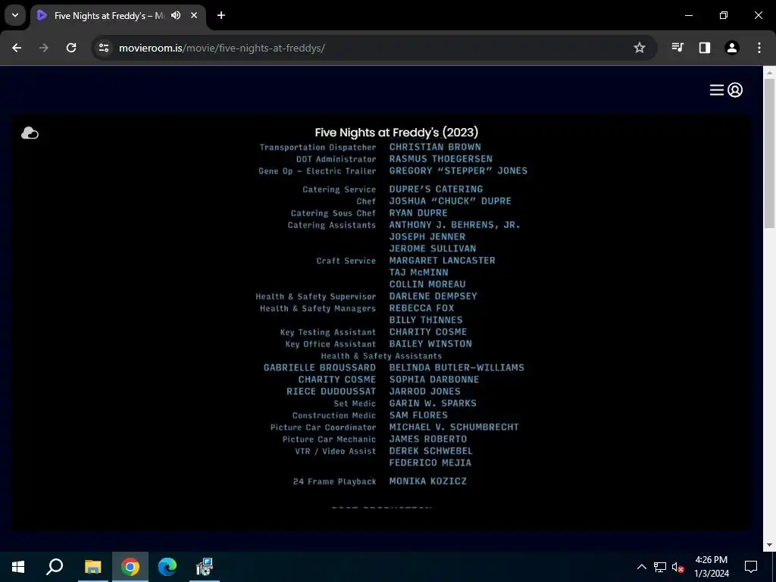Select the Five Nights at Freddy's tab

click(x=117, y=15)
